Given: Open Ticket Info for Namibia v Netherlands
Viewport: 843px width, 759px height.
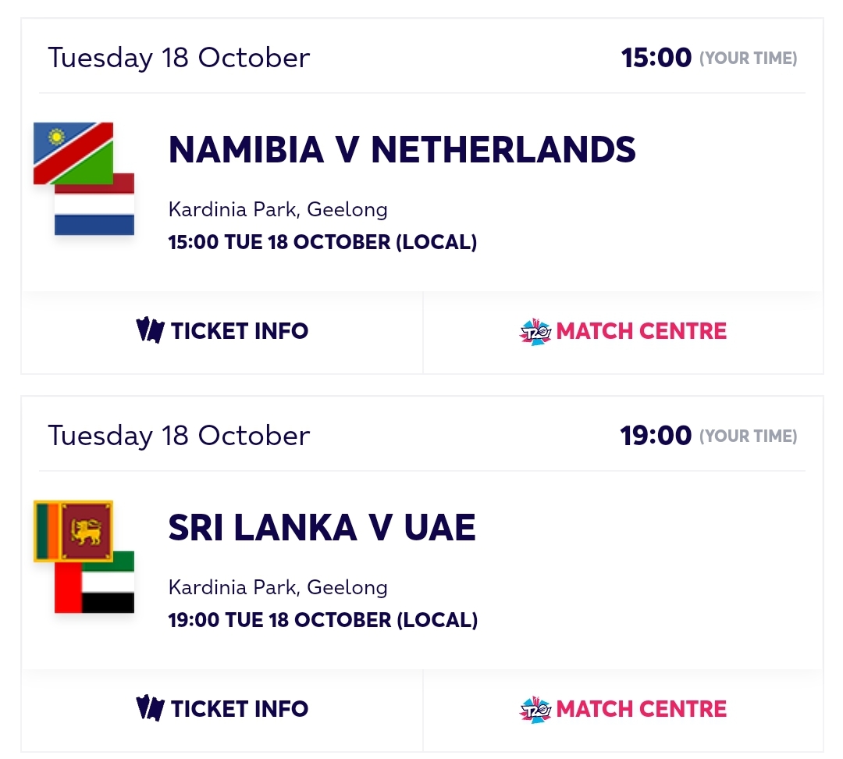Looking at the screenshot, I should 239,331.
